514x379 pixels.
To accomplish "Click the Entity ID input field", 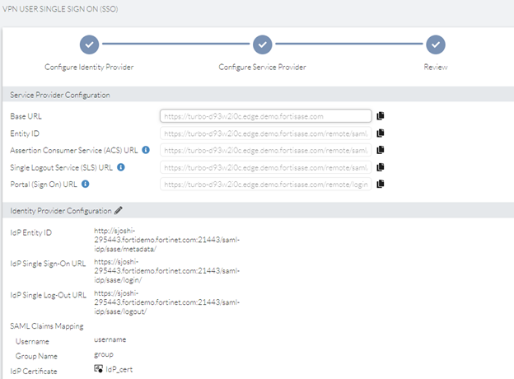I will (x=266, y=133).
